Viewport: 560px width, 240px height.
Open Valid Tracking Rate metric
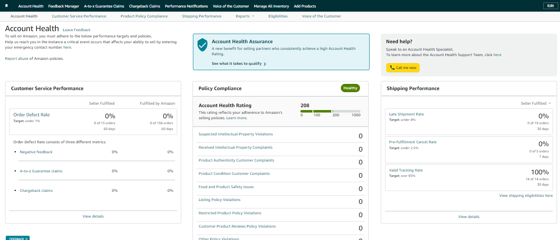406,170
